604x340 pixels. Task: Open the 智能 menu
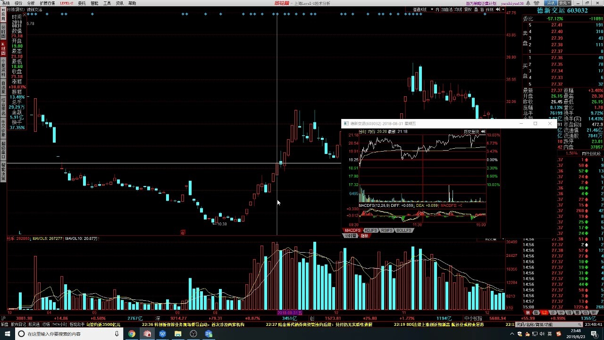point(94,3)
